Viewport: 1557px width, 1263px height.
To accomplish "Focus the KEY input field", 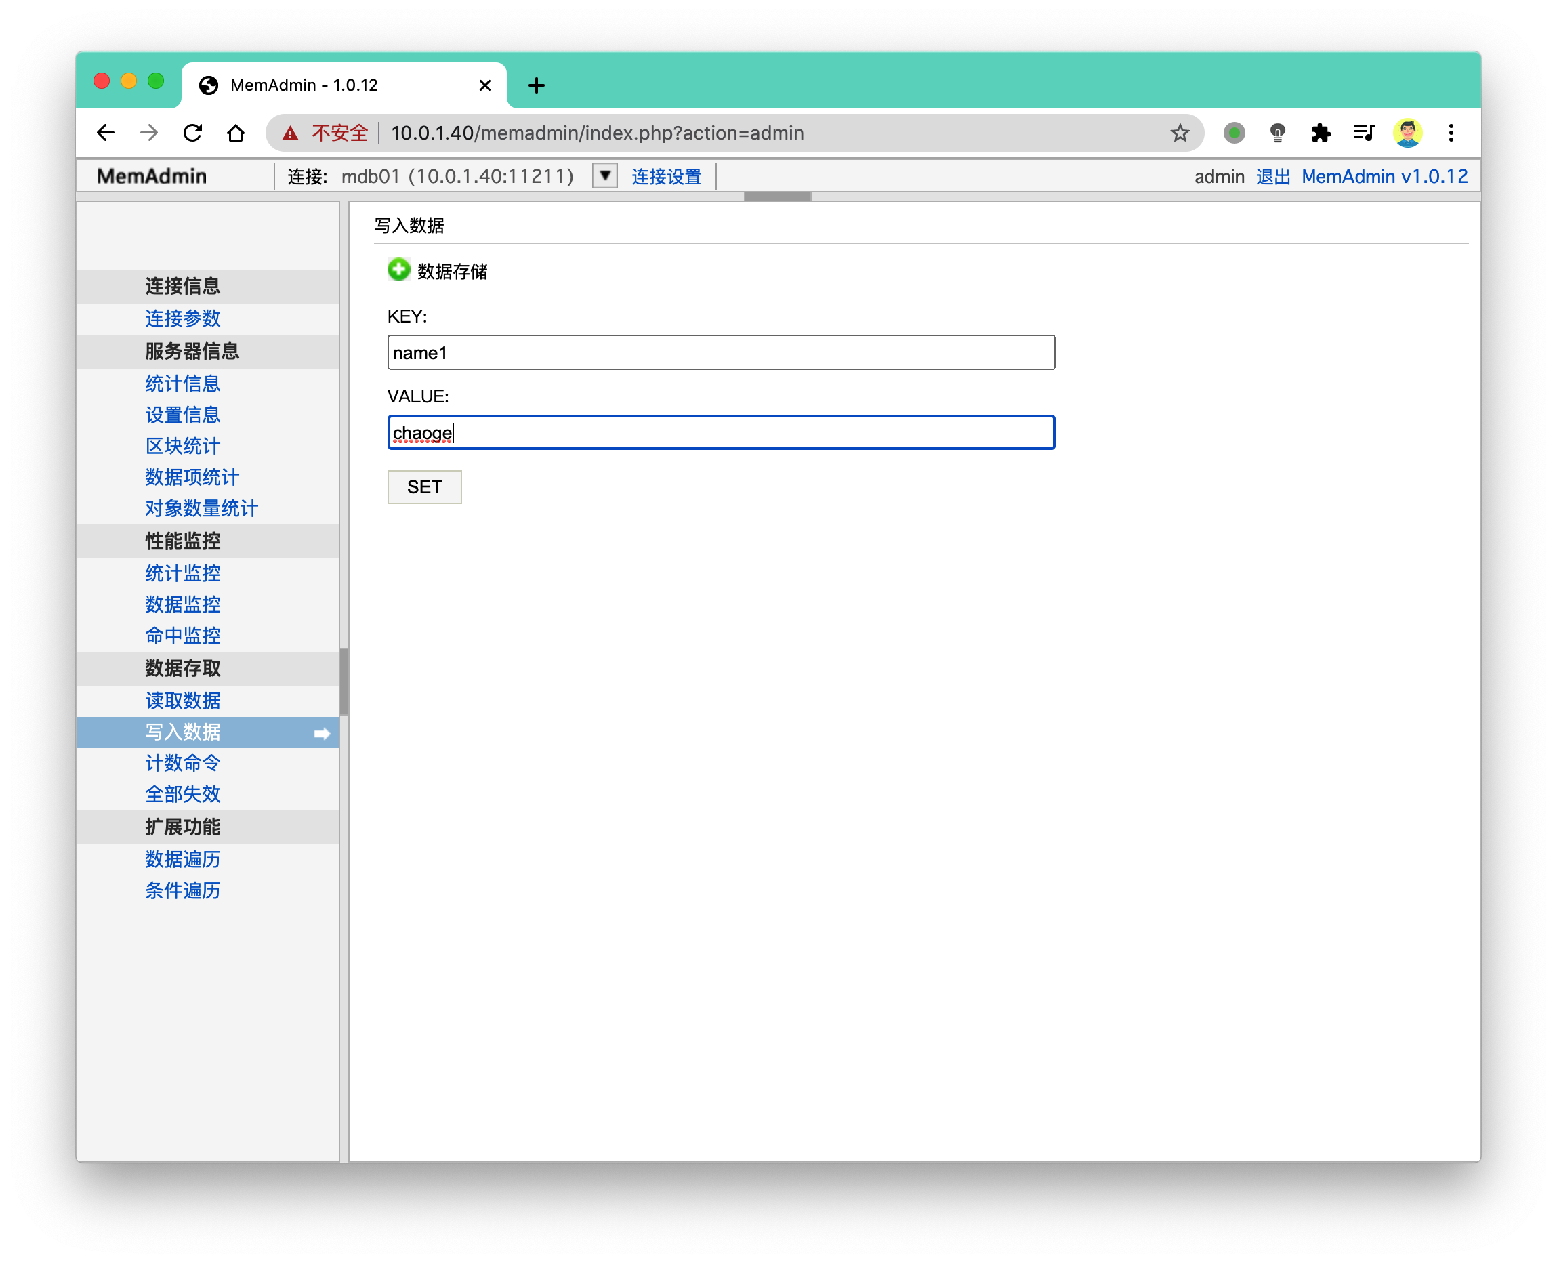I will coord(721,353).
